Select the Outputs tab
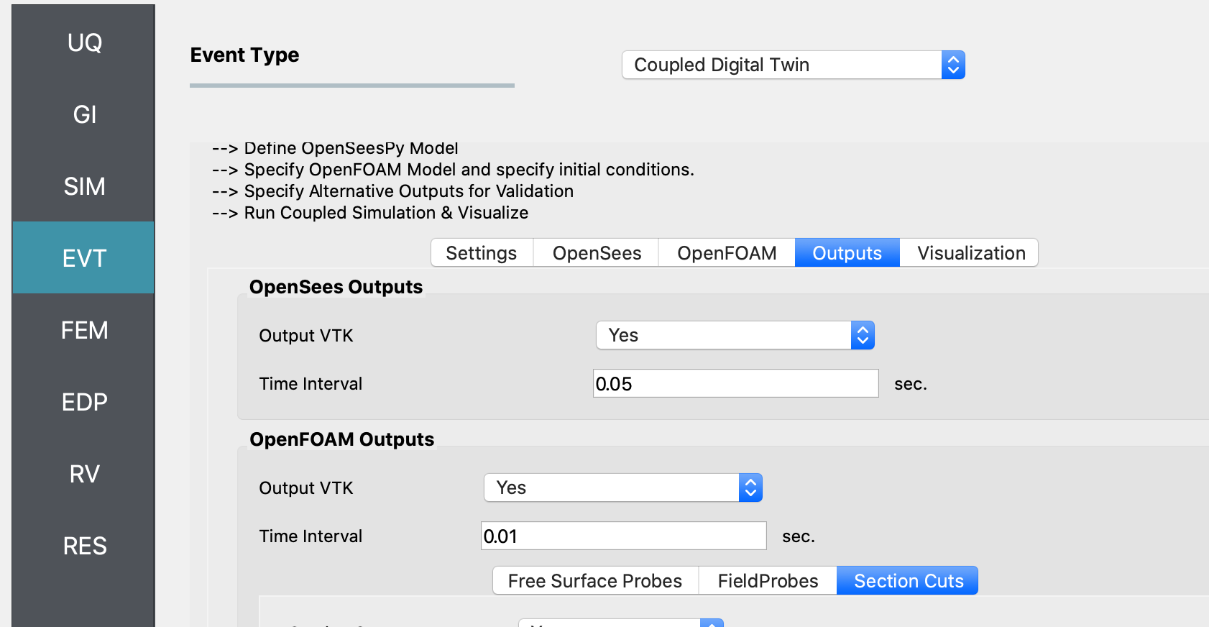 tap(847, 253)
